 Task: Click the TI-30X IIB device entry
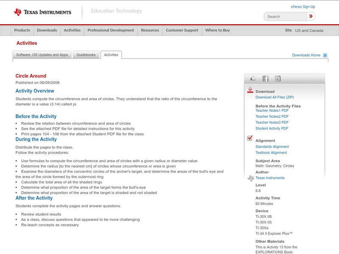click(264, 217)
